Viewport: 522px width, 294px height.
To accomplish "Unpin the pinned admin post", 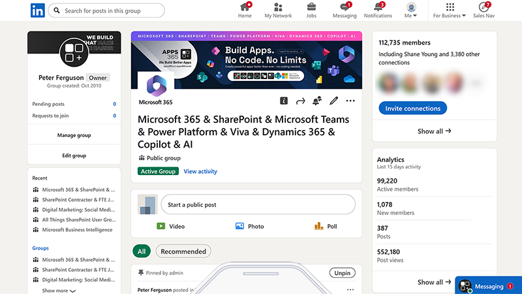I will (x=342, y=272).
